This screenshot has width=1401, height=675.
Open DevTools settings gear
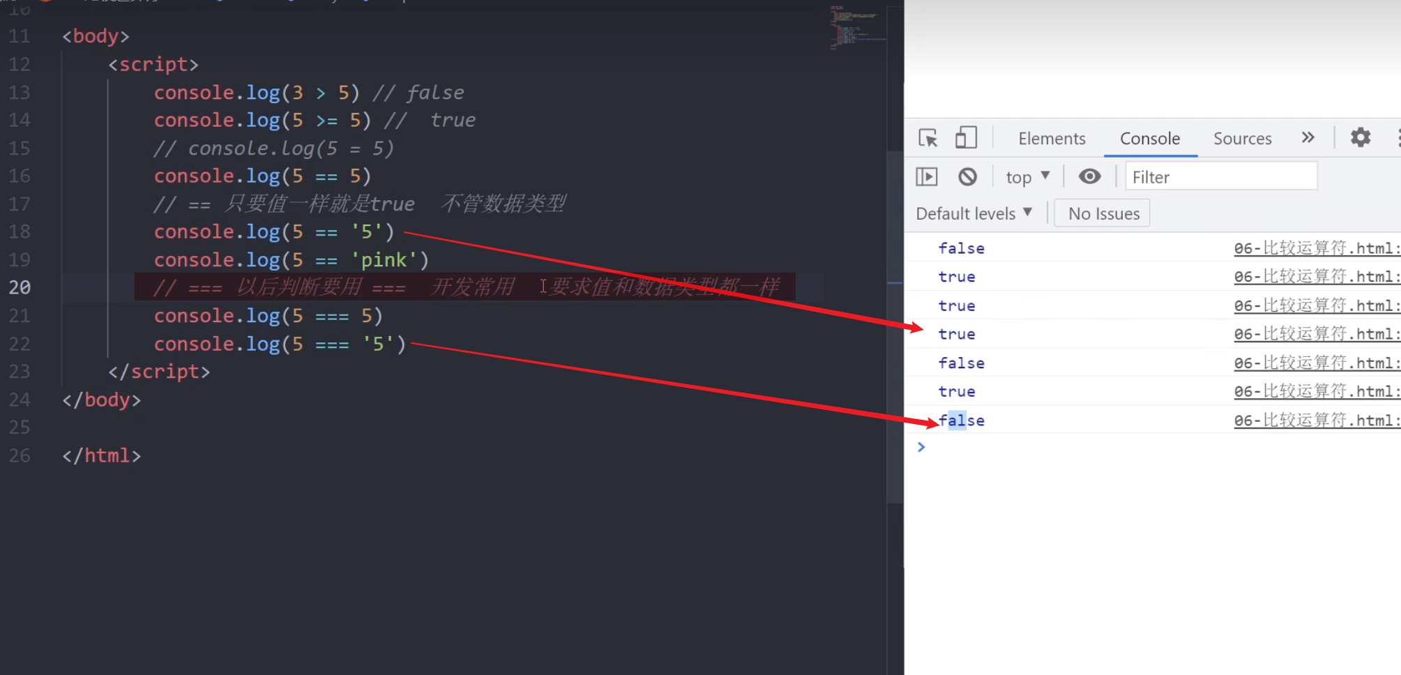click(x=1361, y=137)
